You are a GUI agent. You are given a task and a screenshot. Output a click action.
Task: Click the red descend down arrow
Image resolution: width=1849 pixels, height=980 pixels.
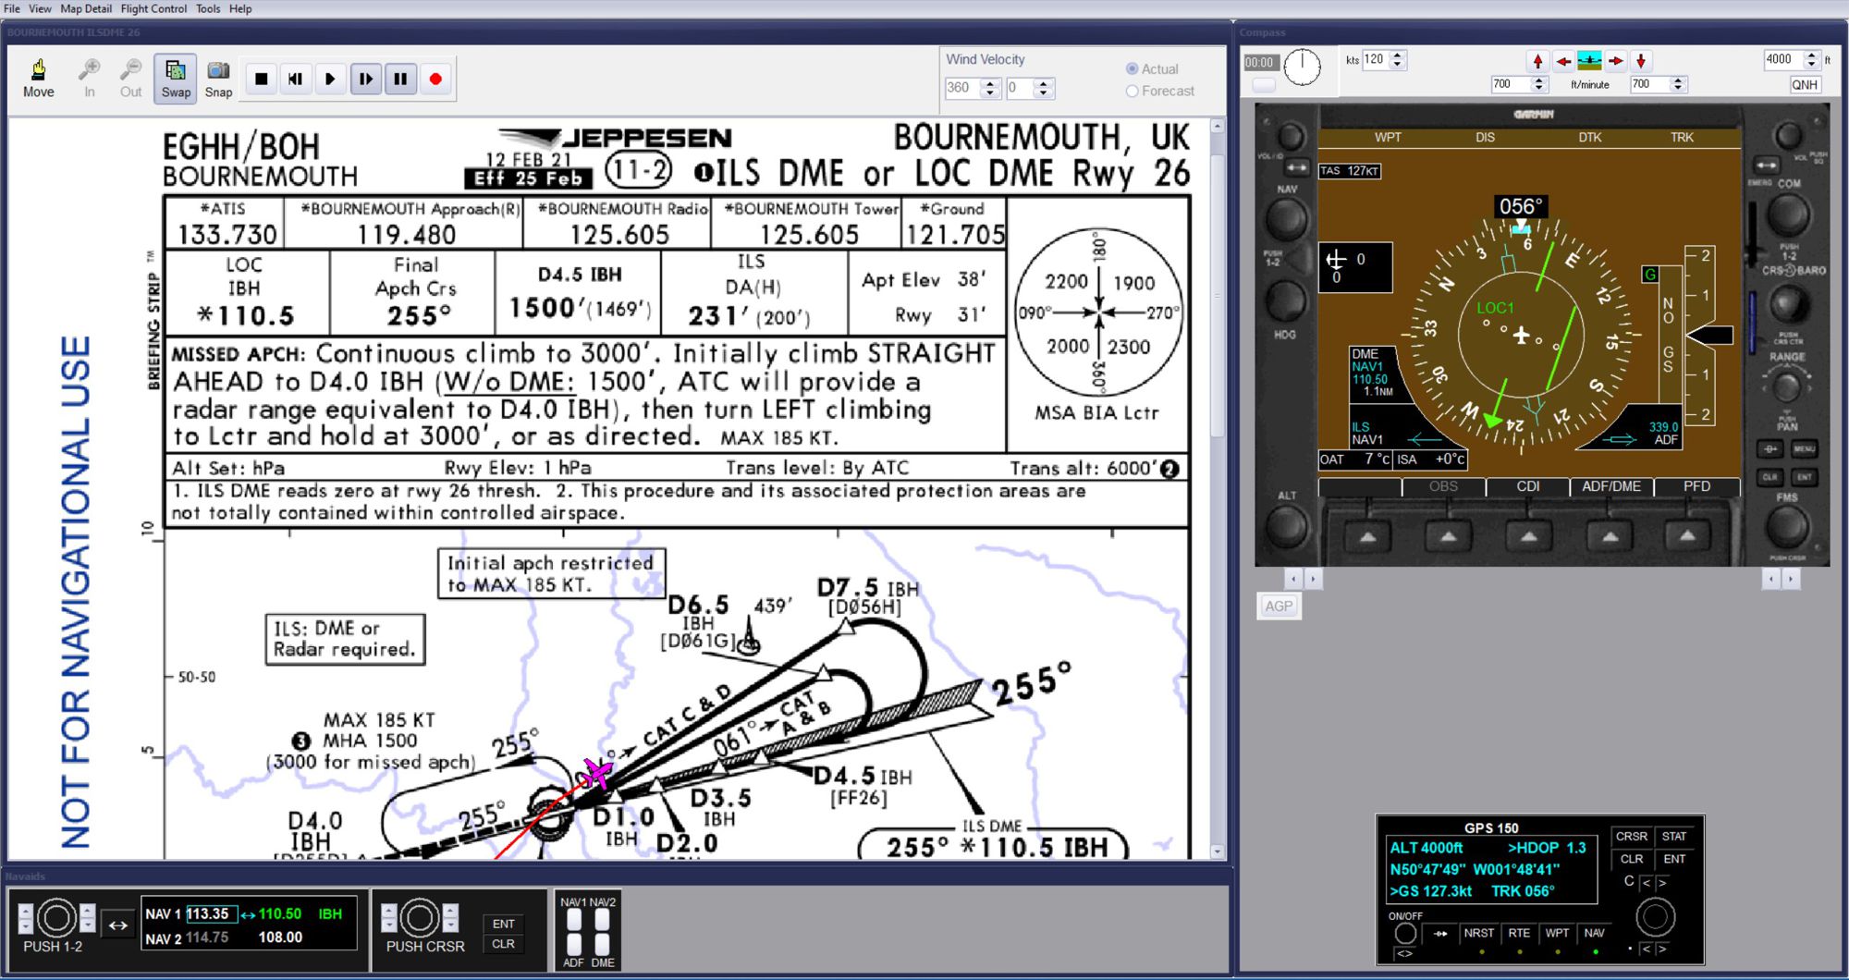[1641, 61]
